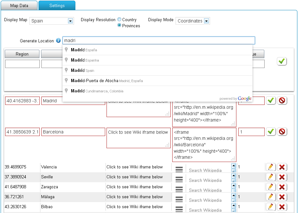
Task: Open hamburger menu in Zaragoza row
Action: click(x=179, y=189)
